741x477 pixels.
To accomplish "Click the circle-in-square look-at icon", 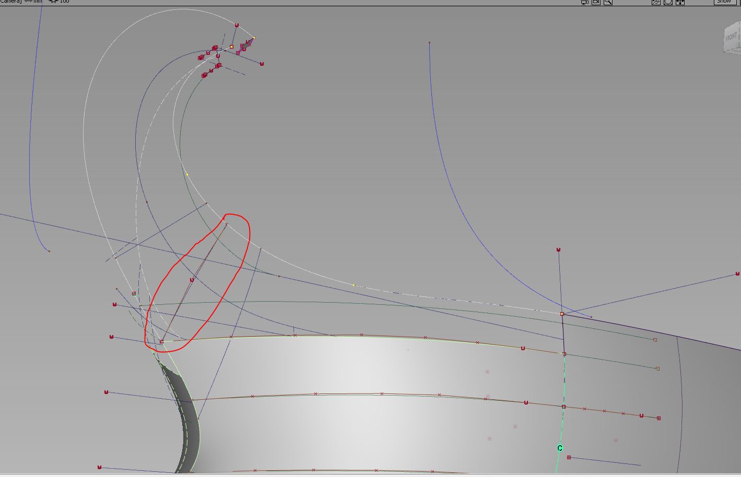I will (668, 2).
